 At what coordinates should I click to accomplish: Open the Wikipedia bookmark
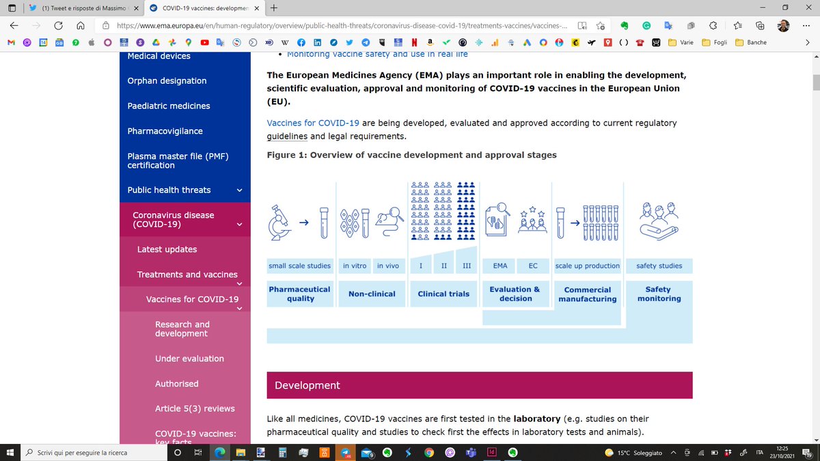click(285, 42)
